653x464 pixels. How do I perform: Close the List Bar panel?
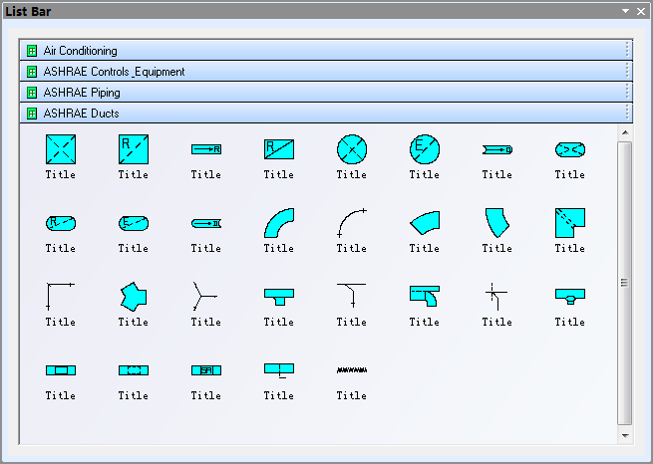[640, 11]
